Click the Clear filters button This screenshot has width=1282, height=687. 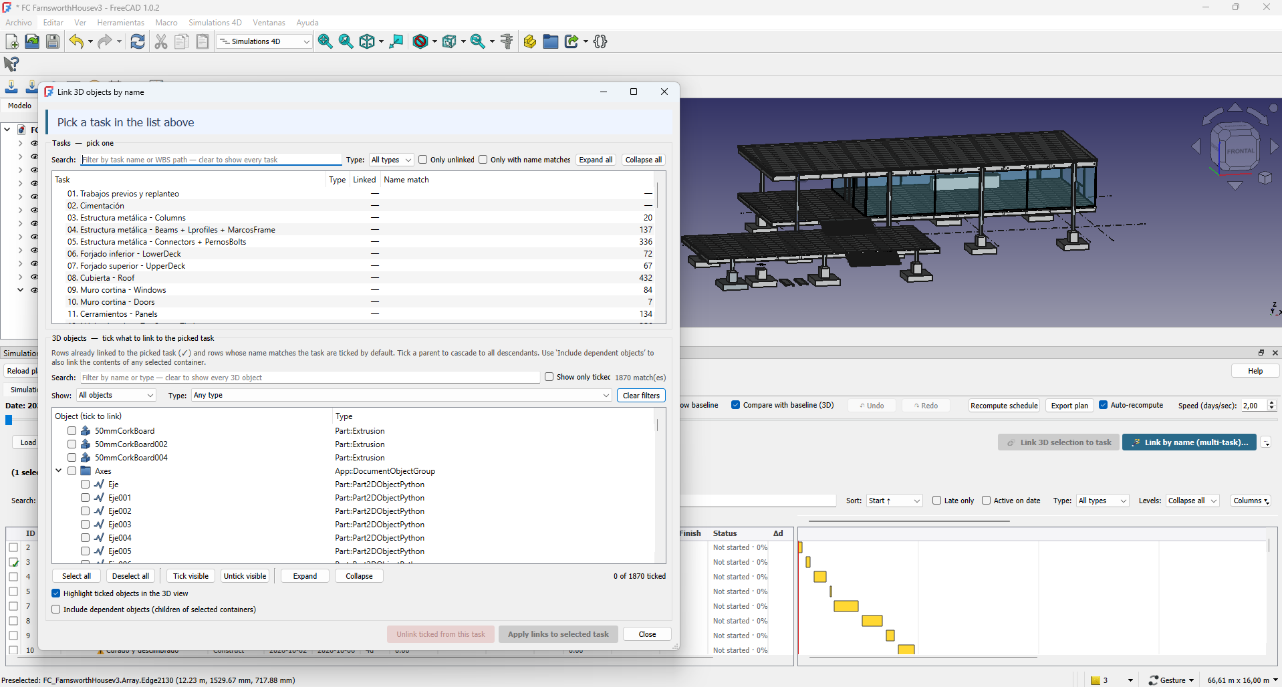click(641, 396)
